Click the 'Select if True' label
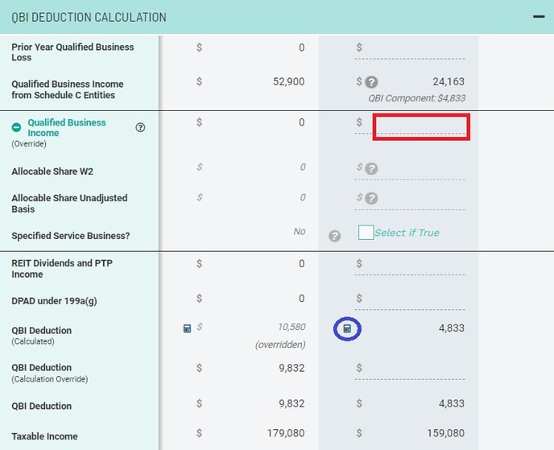554x450 pixels. click(x=407, y=233)
